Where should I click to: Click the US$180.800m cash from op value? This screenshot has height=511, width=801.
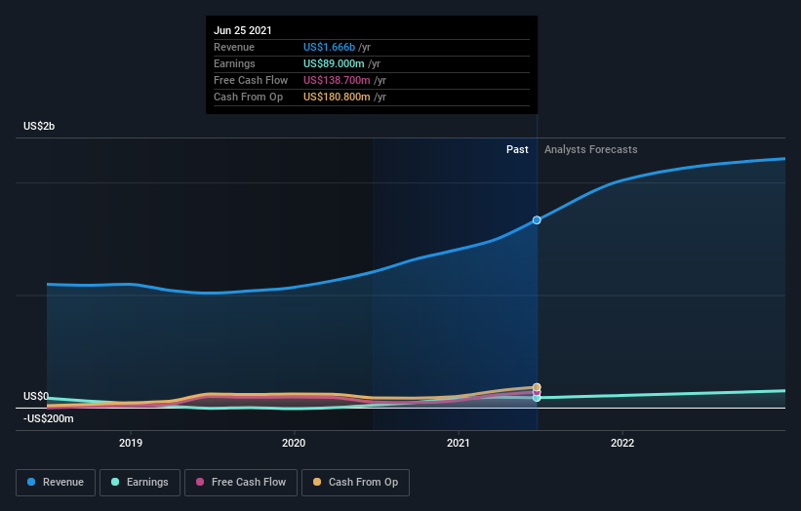(x=337, y=97)
